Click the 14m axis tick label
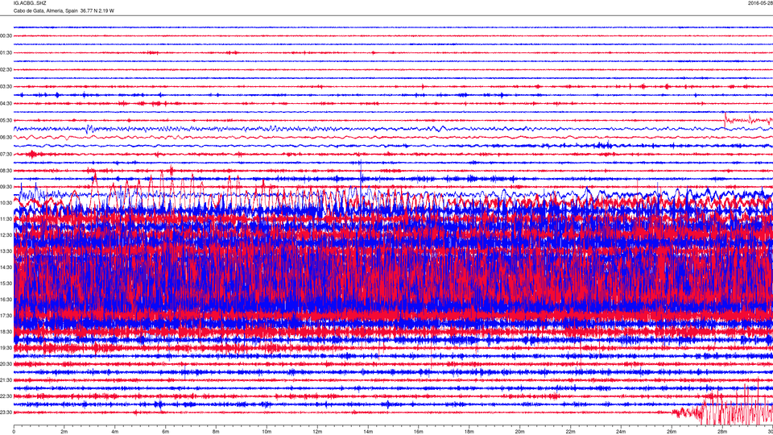Image resolution: width=773 pixels, height=435 pixels. coord(368,432)
